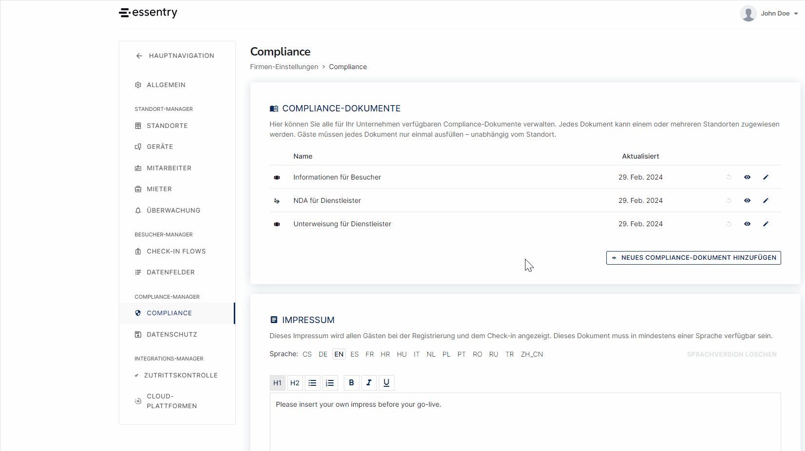Select DE language tab
The width and height of the screenshot is (805, 451).
323,355
